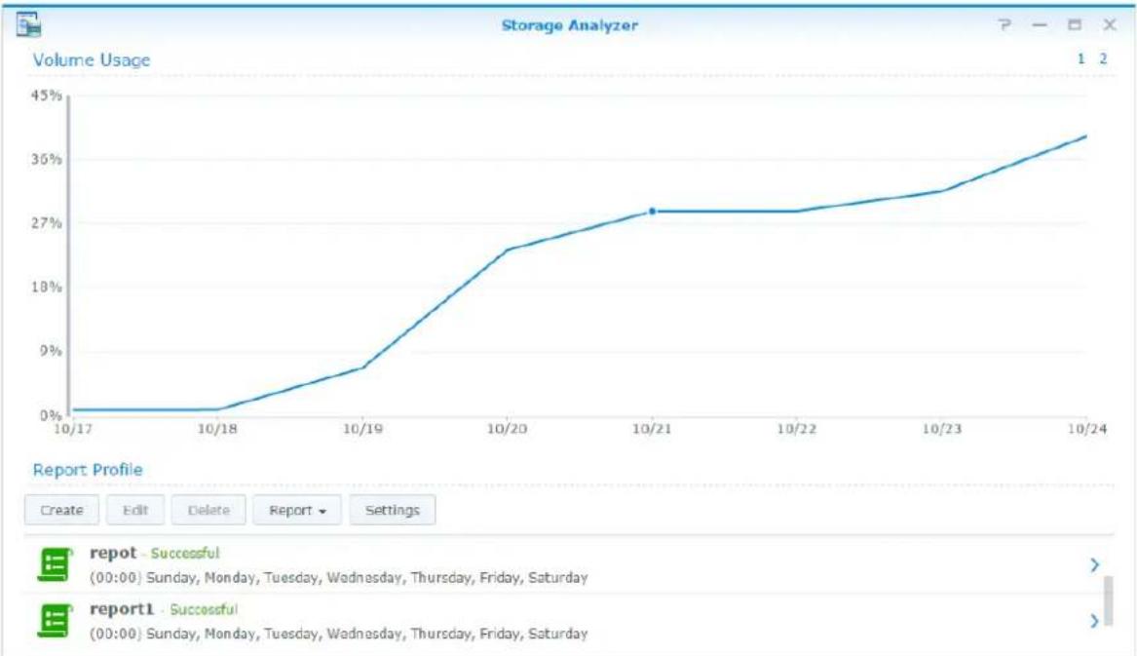Viewport: 1137px width, 656px height.
Task: Expand the repot profile chevron
Action: [1095, 564]
